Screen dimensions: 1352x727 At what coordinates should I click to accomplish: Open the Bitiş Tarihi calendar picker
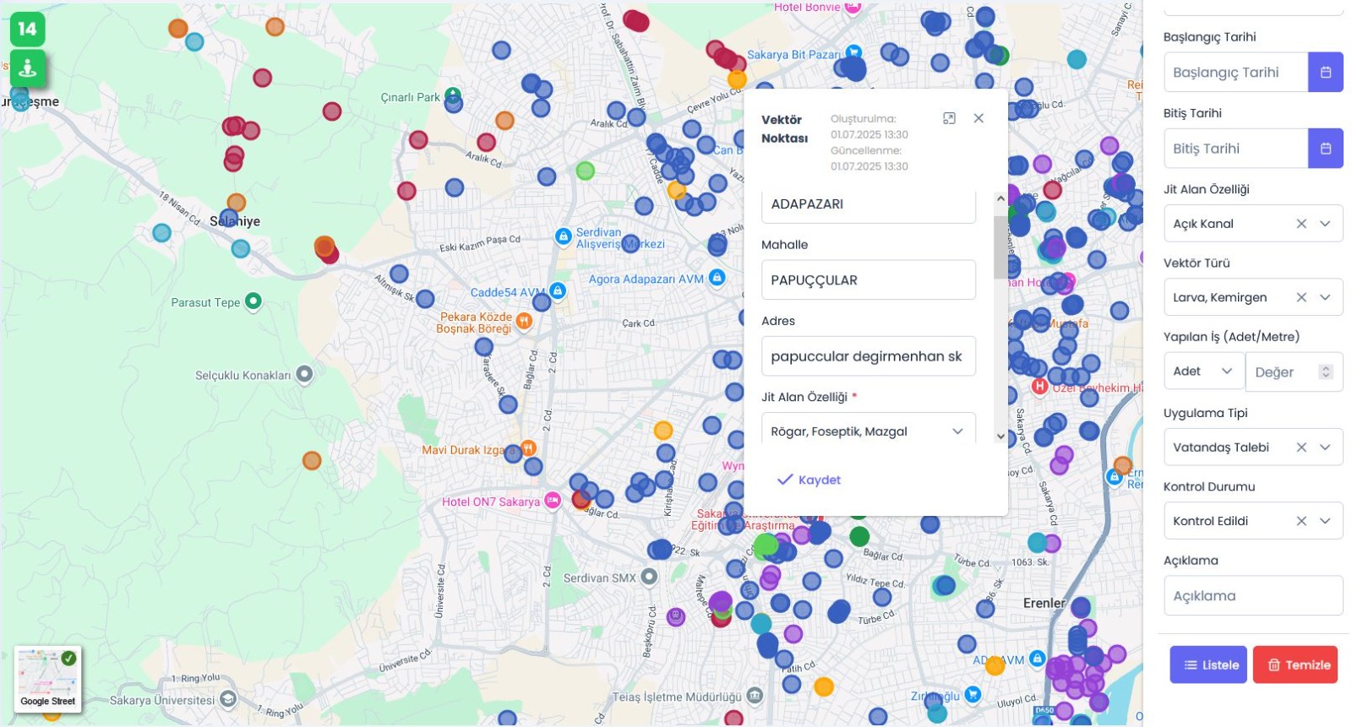pos(1325,149)
